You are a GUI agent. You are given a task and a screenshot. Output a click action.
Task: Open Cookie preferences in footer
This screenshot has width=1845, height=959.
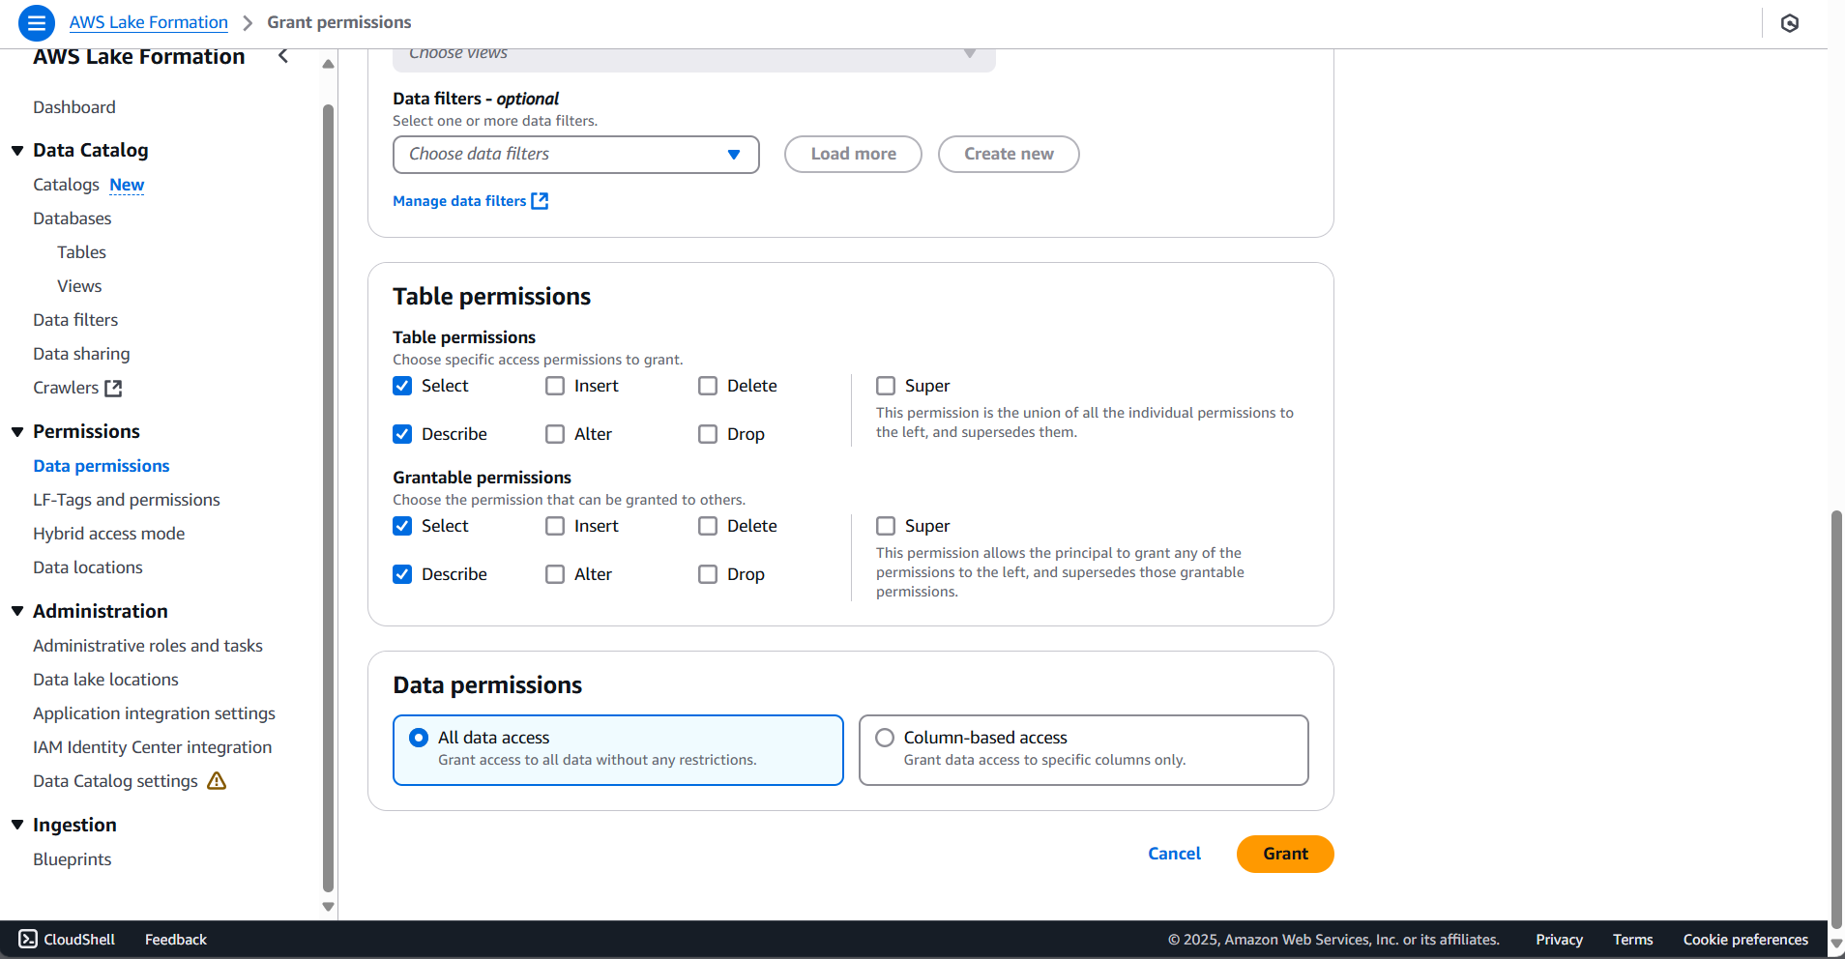coord(1745,940)
